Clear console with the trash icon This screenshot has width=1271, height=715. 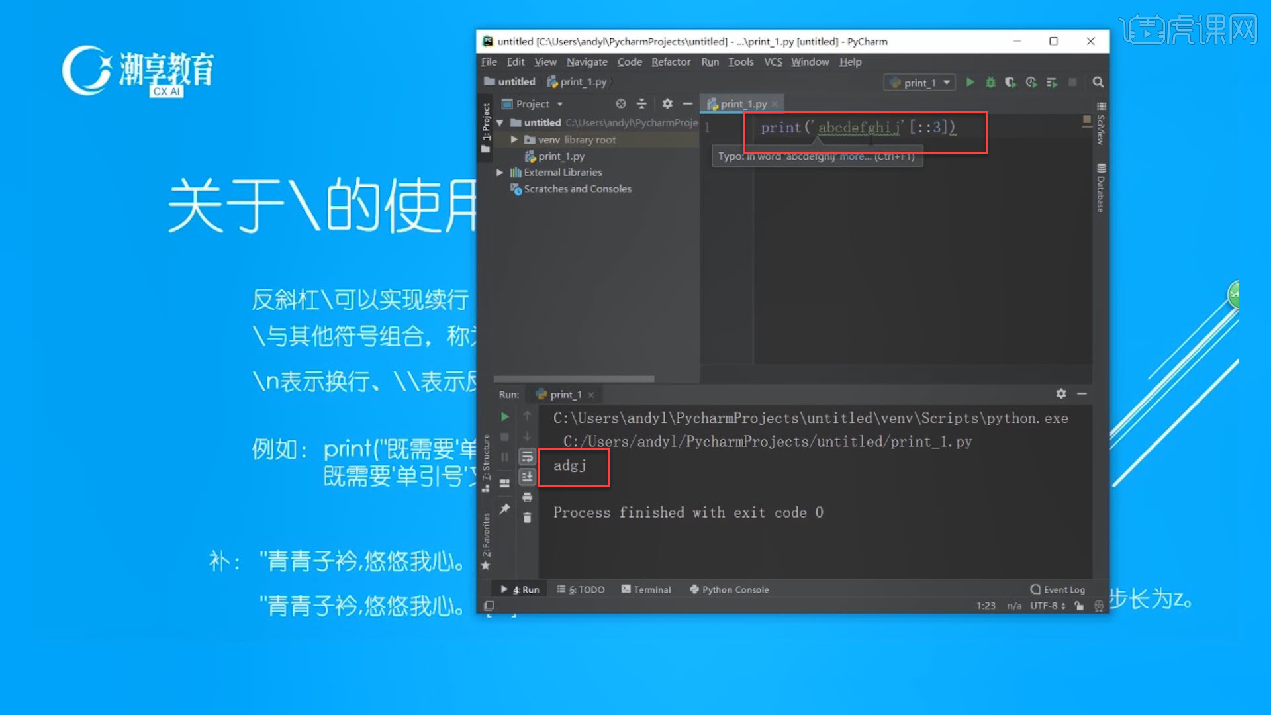point(528,518)
